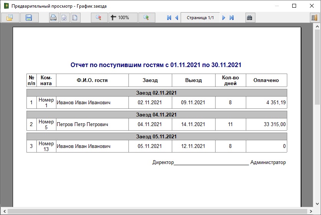This screenshot has height=215, width=321.
Task: Go to the first page
Action: tap(169, 18)
